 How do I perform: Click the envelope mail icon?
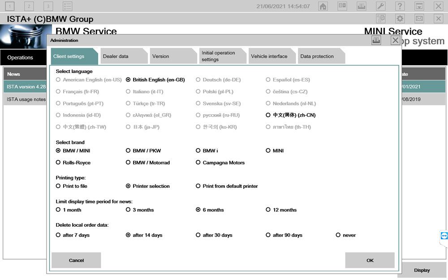click(x=419, y=18)
